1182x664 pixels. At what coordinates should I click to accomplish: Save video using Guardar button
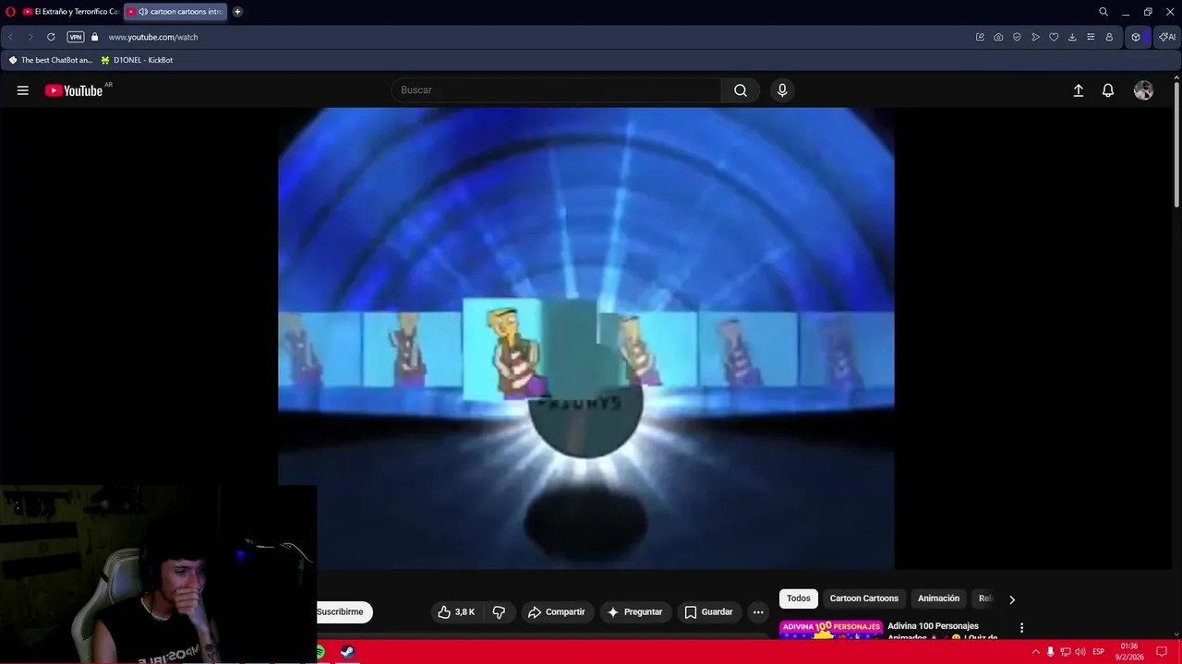click(x=708, y=611)
